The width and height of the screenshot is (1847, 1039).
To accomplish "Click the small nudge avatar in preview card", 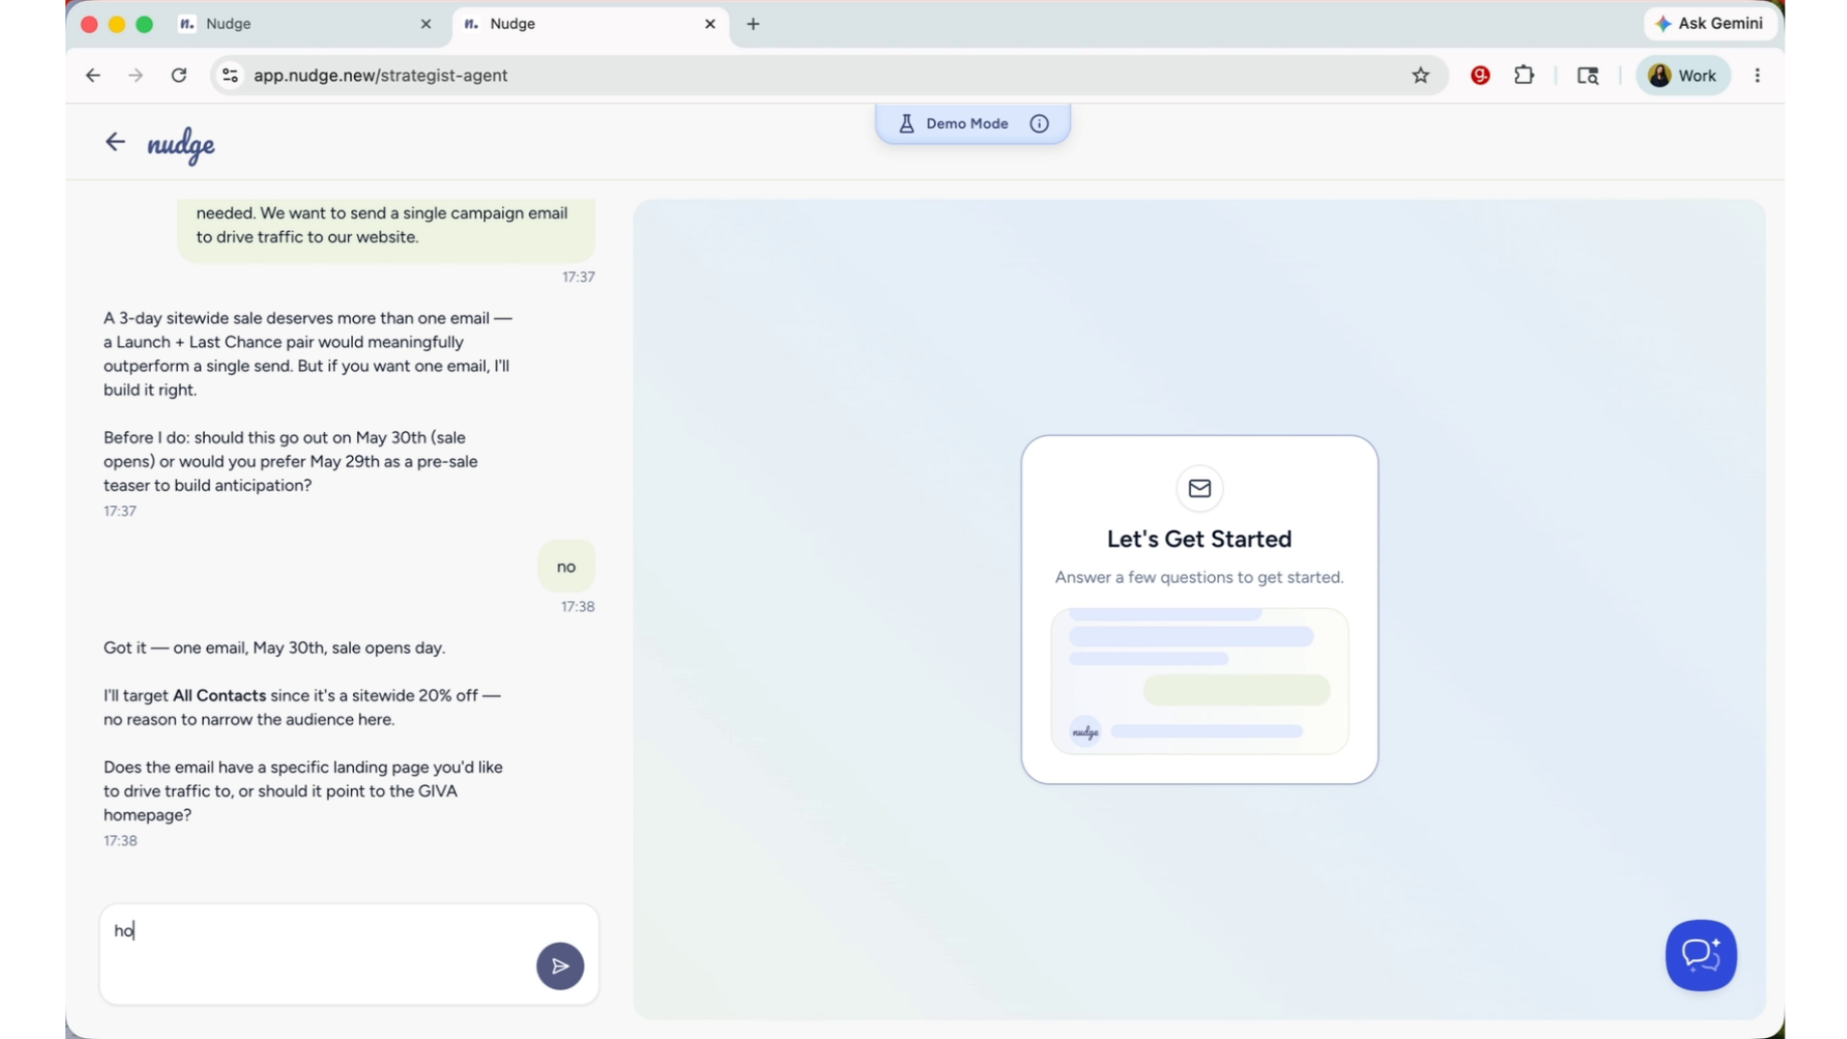I will [x=1085, y=732].
